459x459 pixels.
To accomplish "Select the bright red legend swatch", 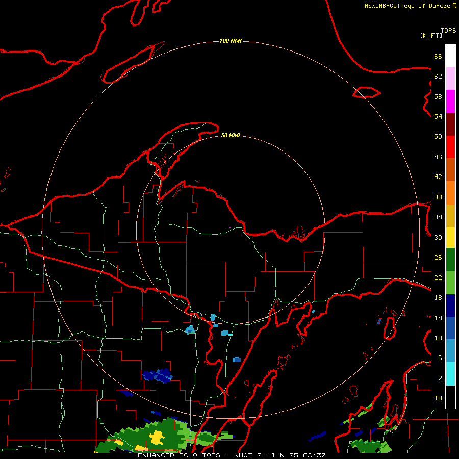I will (450, 147).
